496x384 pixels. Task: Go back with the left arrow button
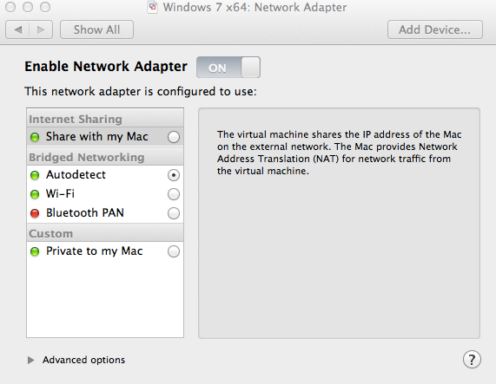pos(17,29)
